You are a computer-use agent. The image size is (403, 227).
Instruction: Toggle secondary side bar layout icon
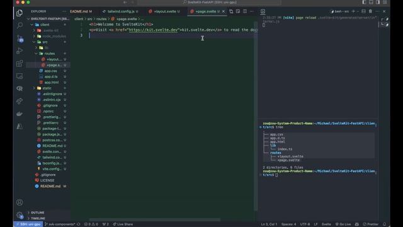(378, 3)
